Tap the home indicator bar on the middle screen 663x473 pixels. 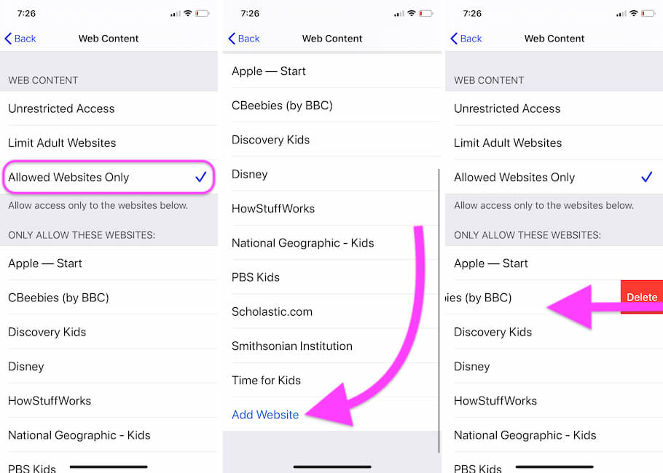(332, 466)
